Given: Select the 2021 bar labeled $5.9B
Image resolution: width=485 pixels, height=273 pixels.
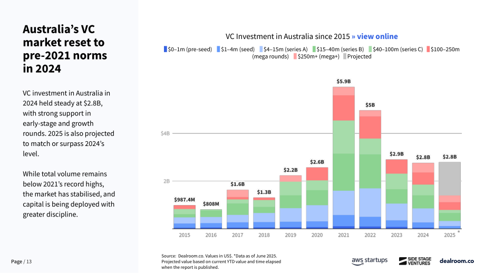Looking at the screenshot, I should click(344, 158).
